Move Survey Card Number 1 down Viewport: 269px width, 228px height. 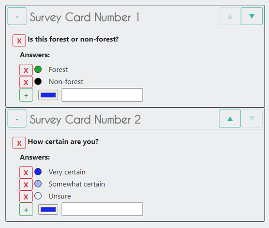(x=251, y=16)
